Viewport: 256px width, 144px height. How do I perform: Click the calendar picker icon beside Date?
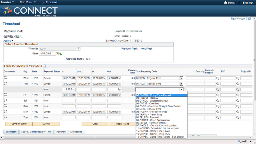point(58,54)
